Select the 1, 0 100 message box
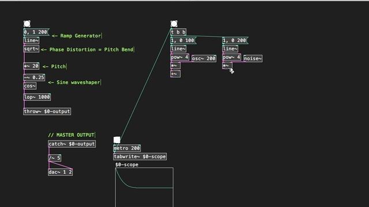369x207 pixels. tap(183, 40)
